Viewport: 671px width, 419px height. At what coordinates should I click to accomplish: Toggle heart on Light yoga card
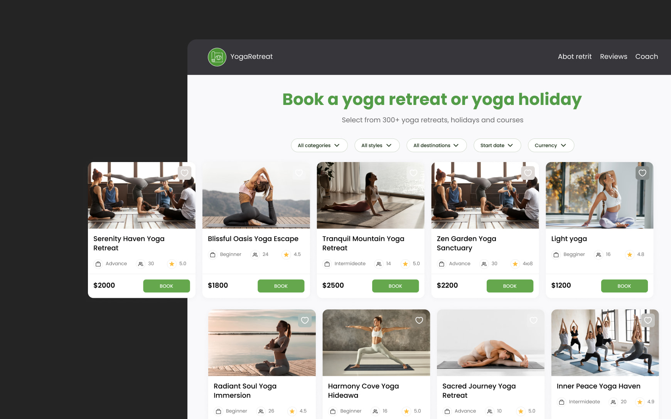point(642,173)
